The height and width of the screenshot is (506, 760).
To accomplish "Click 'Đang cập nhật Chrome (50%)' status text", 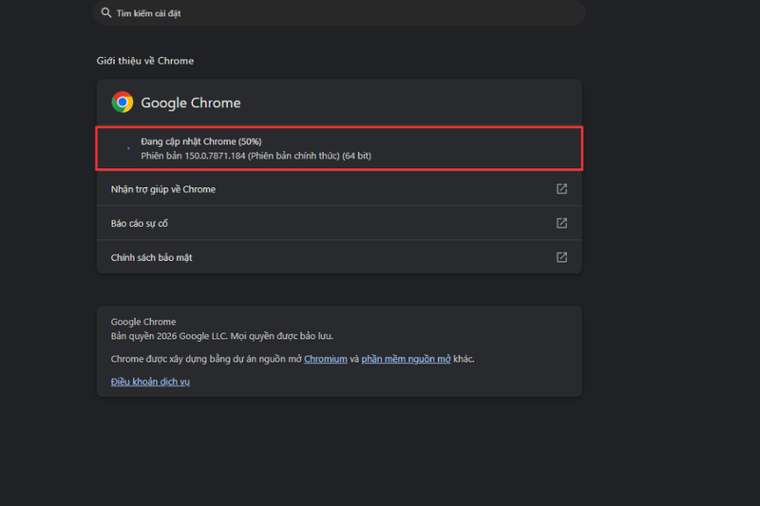I will (x=201, y=141).
